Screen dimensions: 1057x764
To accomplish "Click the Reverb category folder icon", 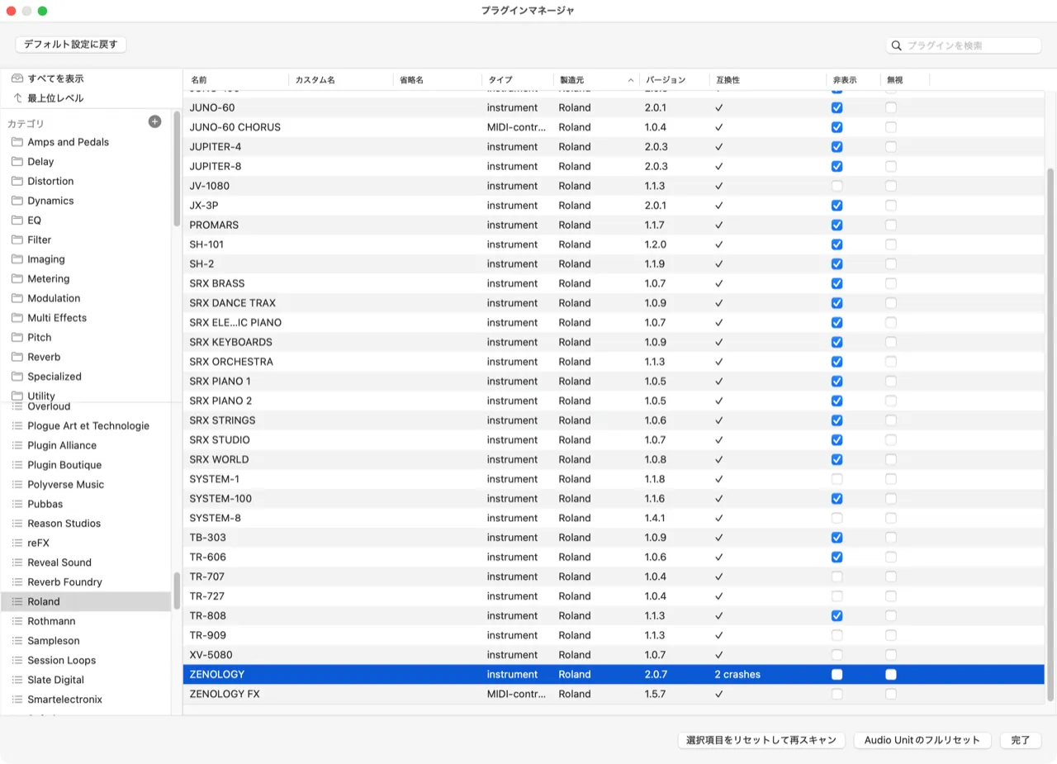I will coord(17,357).
